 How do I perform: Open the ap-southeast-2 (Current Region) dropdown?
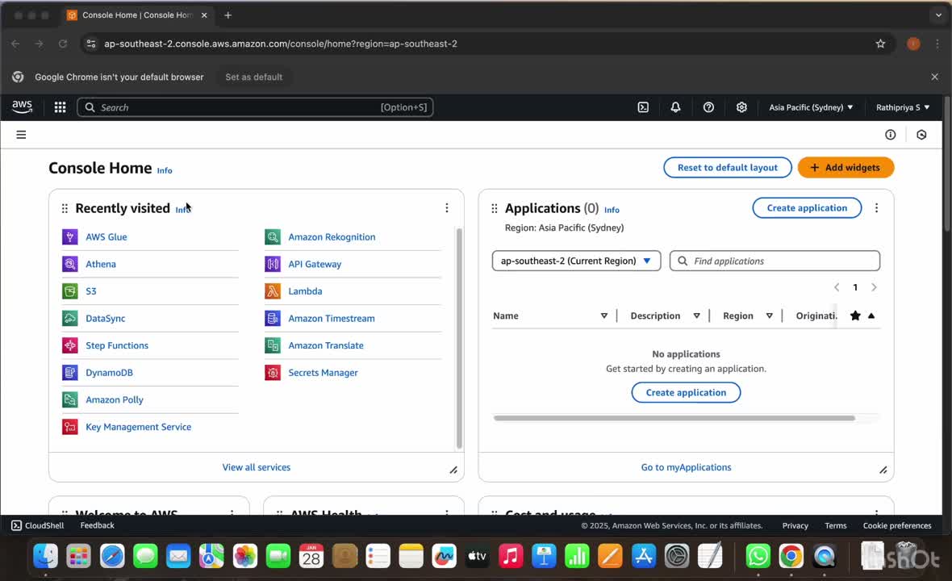576,261
